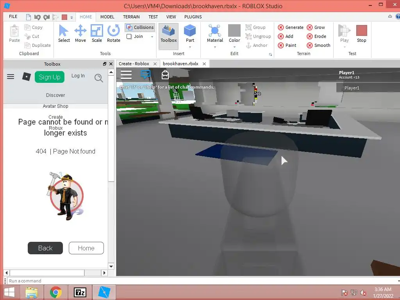400x300 pixels.
Task: Expand the Color dropdown arrow
Action: pos(234,47)
